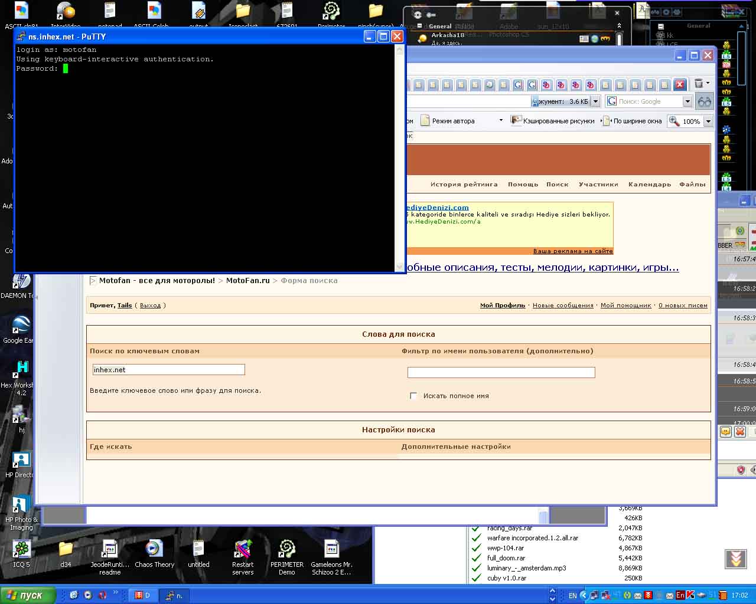Click the PuTTY terminal vertical scrollbar
The height and width of the screenshot is (604, 756).
(x=399, y=158)
